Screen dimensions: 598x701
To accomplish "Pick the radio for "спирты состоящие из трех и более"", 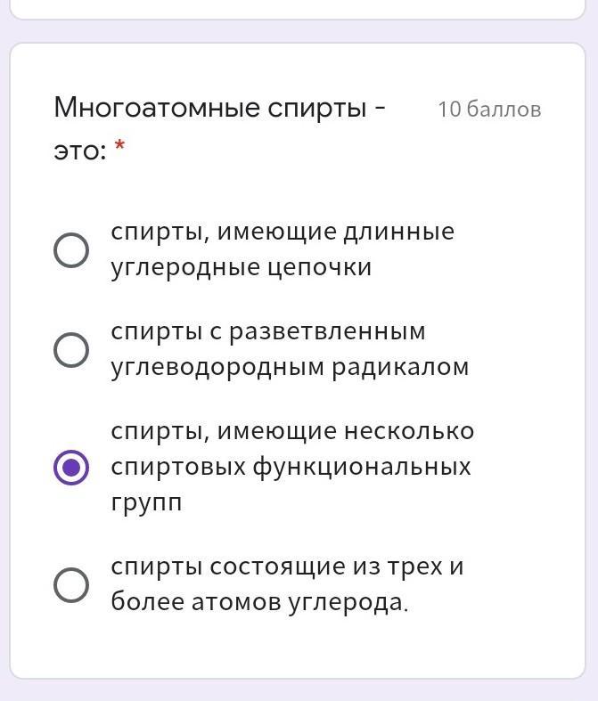I will point(71,585).
